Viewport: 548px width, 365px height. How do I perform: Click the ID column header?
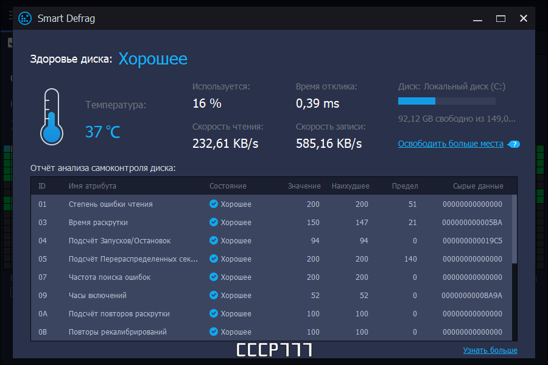click(x=42, y=186)
